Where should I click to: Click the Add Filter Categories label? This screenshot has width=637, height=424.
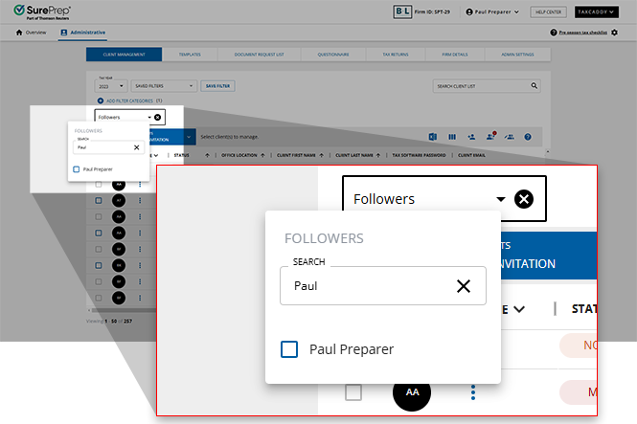point(129,100)
